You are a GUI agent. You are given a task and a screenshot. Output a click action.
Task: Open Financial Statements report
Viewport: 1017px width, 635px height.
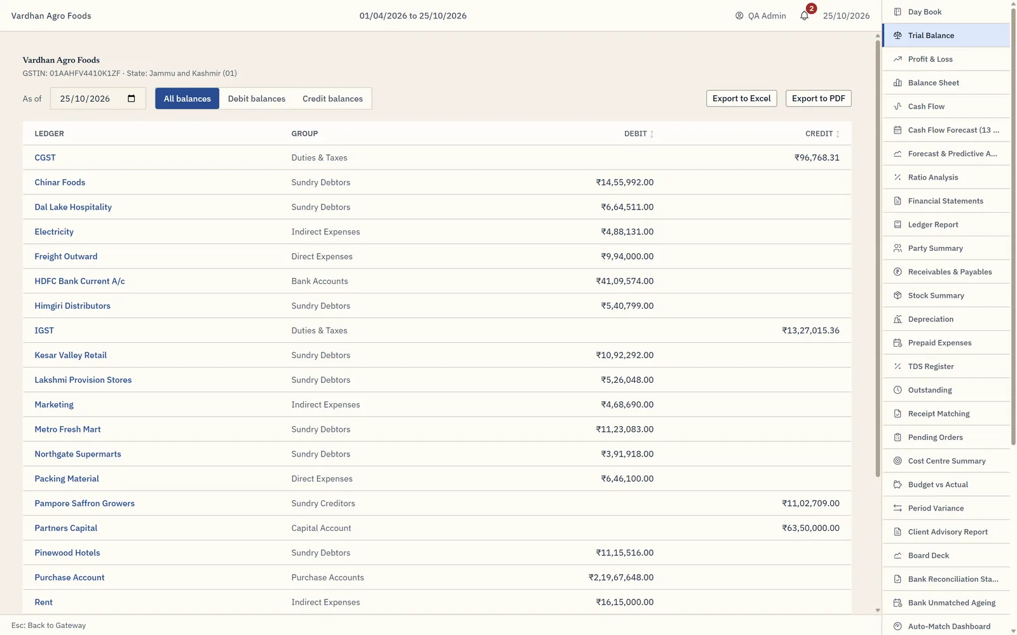tap(946, 201)
